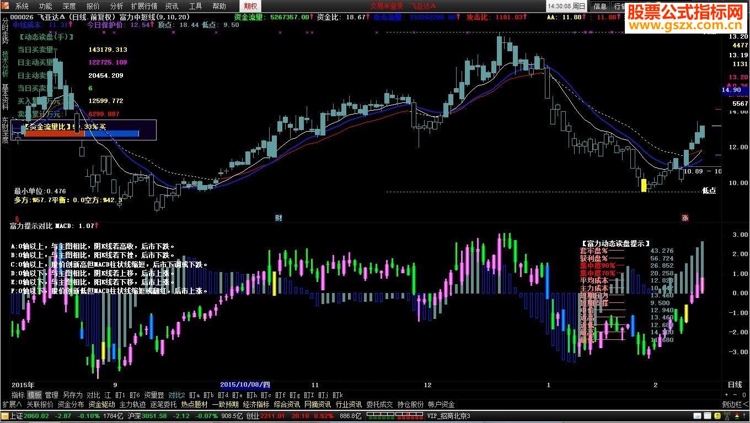The height and width of the screenshot is (423, 750).
Task: Select the 资量显 template
Action: pyautogui.click(x=154, y=395)
